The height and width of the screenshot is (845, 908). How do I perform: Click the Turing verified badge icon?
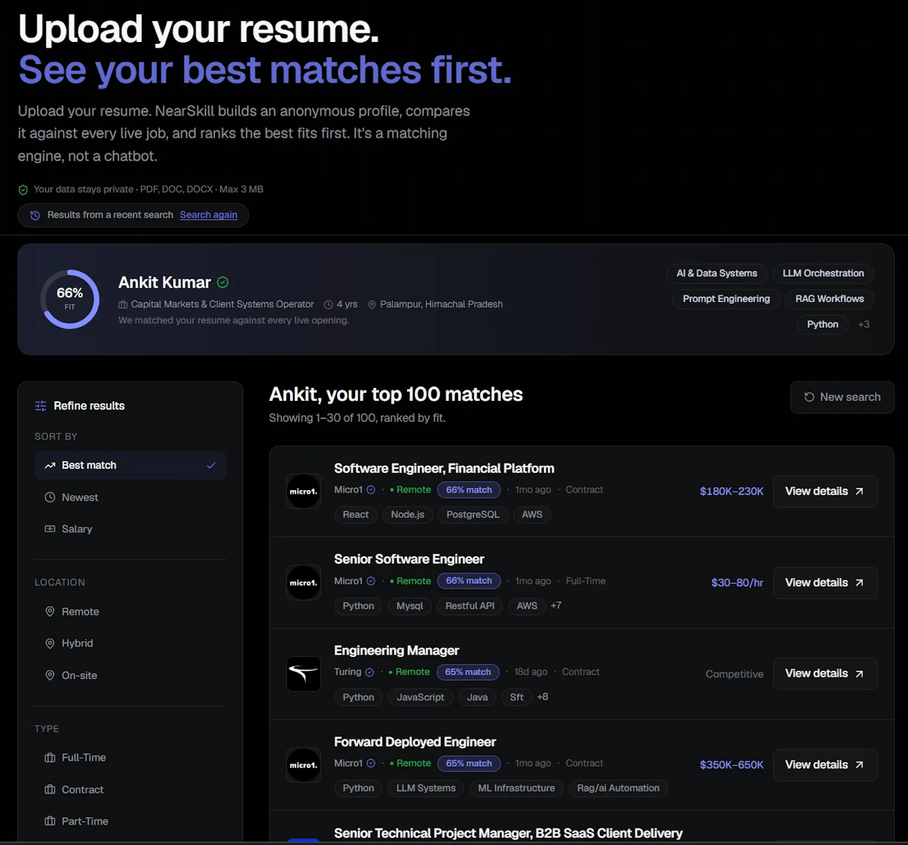point(370,672)
